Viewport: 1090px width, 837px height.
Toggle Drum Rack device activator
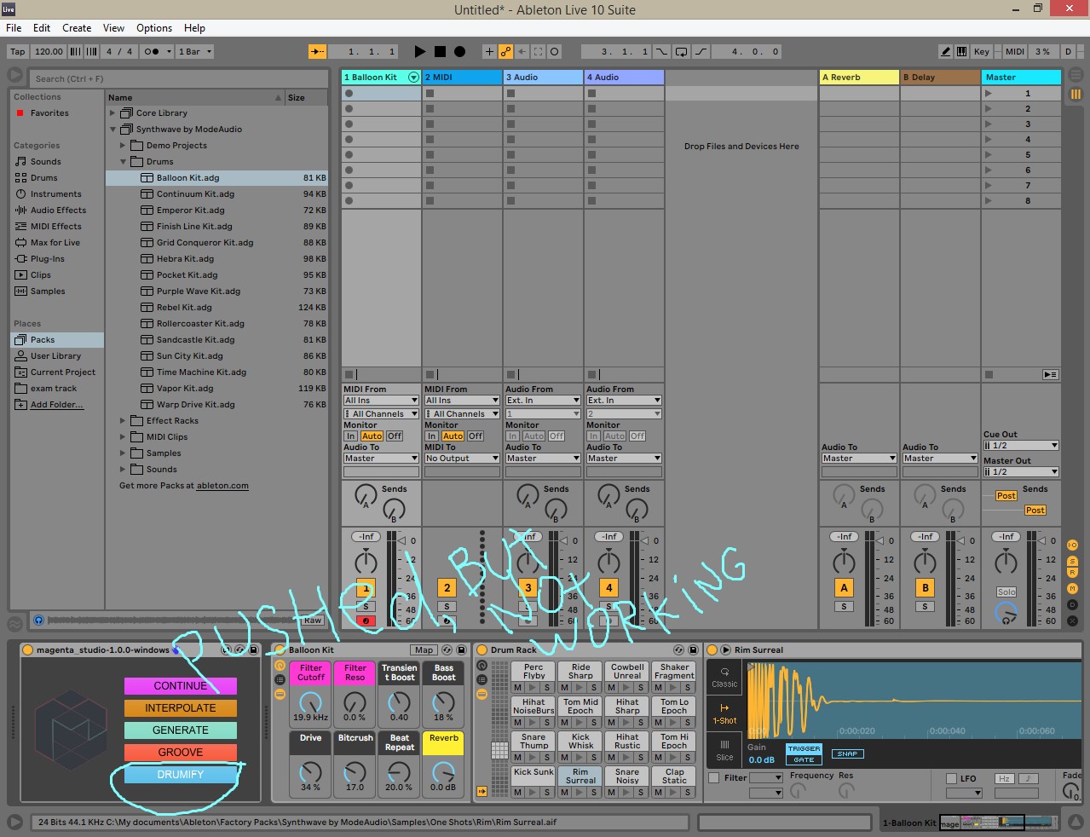point(482,649)
